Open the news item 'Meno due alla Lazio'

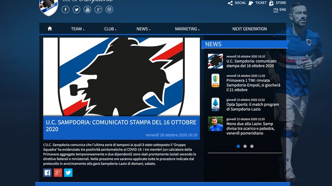click(250, 128)
